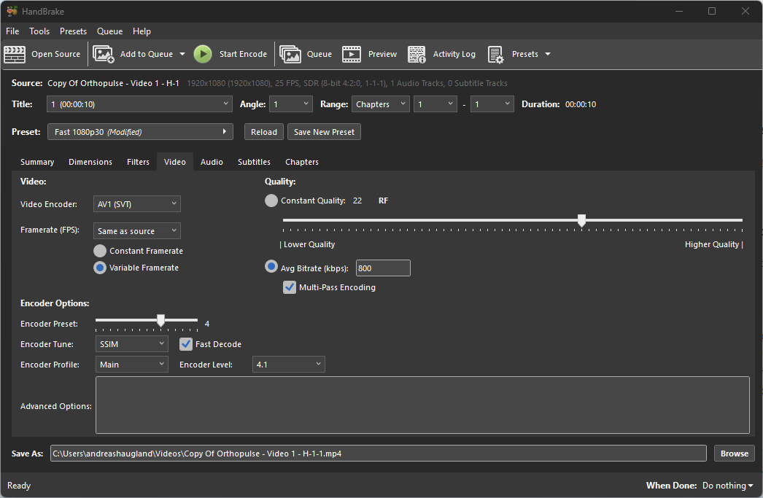The image size is (763, 498).
Task: Open the Encoder Level 4.1 dropdown
Action: coord(288,365)
